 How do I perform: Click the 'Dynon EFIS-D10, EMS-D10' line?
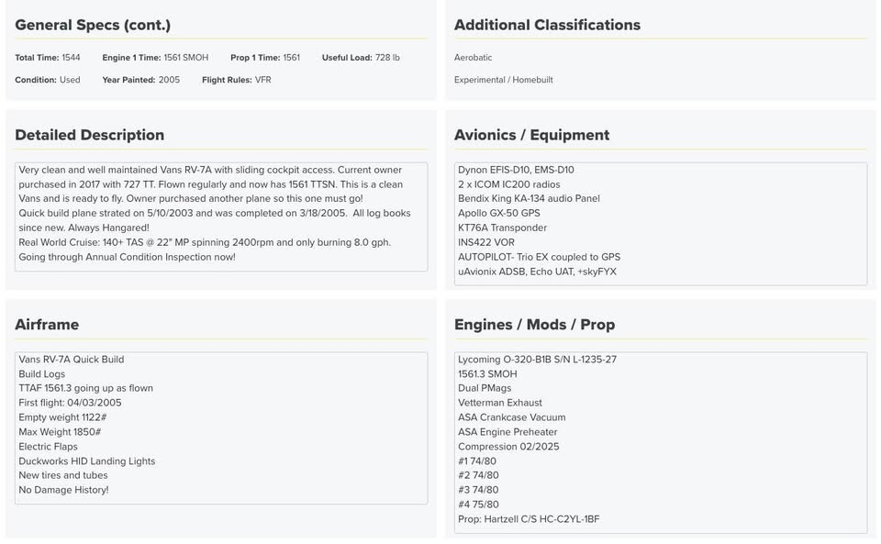pos(516,170)
